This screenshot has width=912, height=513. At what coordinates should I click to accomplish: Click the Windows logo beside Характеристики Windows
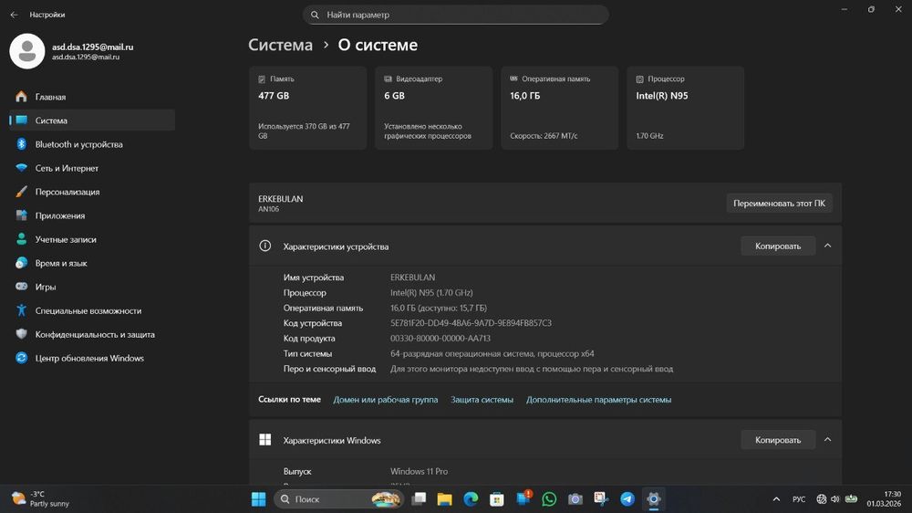click(x=265, y=440)
